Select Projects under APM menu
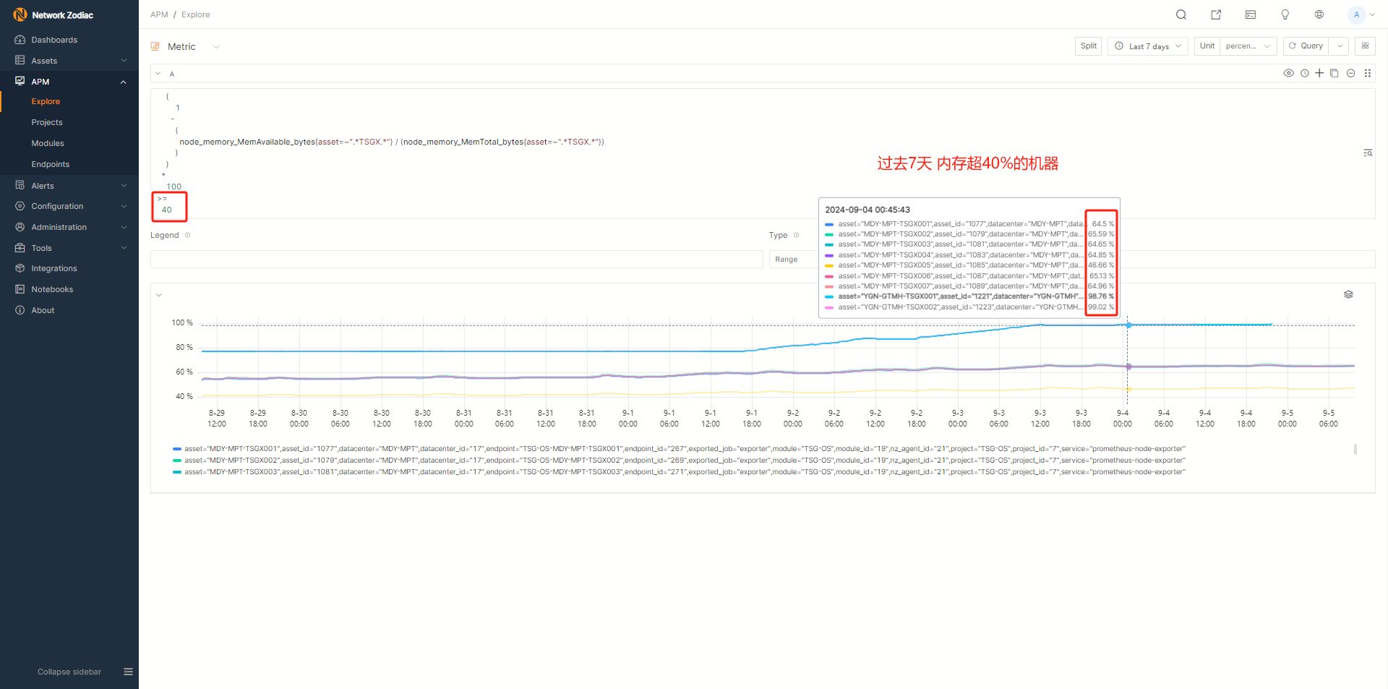Viewport: 1388px width, 689px height. (47, 122)
